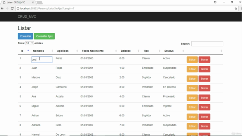Click 'Suspendido' in Adriana Bello's row
The height and width of the screenshot is (136, 242).
[170, 125]
